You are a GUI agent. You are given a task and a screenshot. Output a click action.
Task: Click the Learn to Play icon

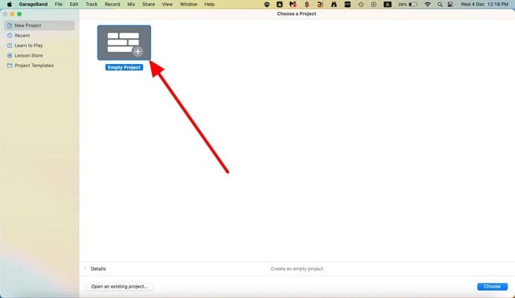(9, 45)
